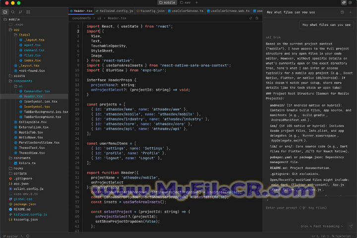Open files.tsx in file tree

point(30,56)
